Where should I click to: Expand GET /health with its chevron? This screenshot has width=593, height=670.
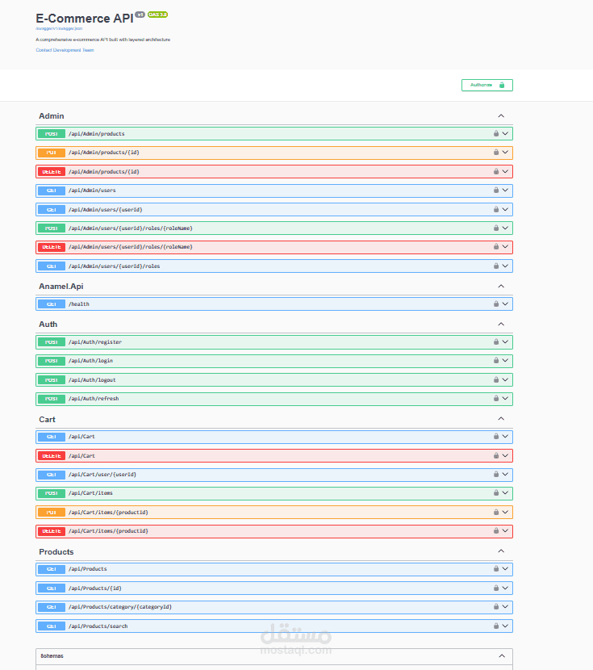(505, 304)
